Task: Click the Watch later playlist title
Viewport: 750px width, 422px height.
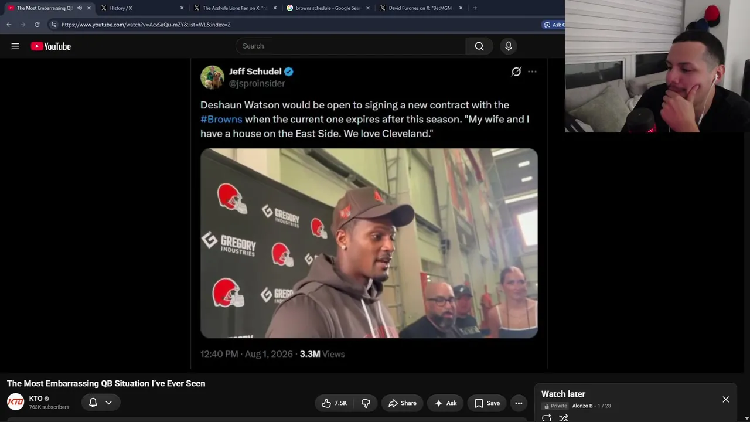Action: (x=563, y=394)
